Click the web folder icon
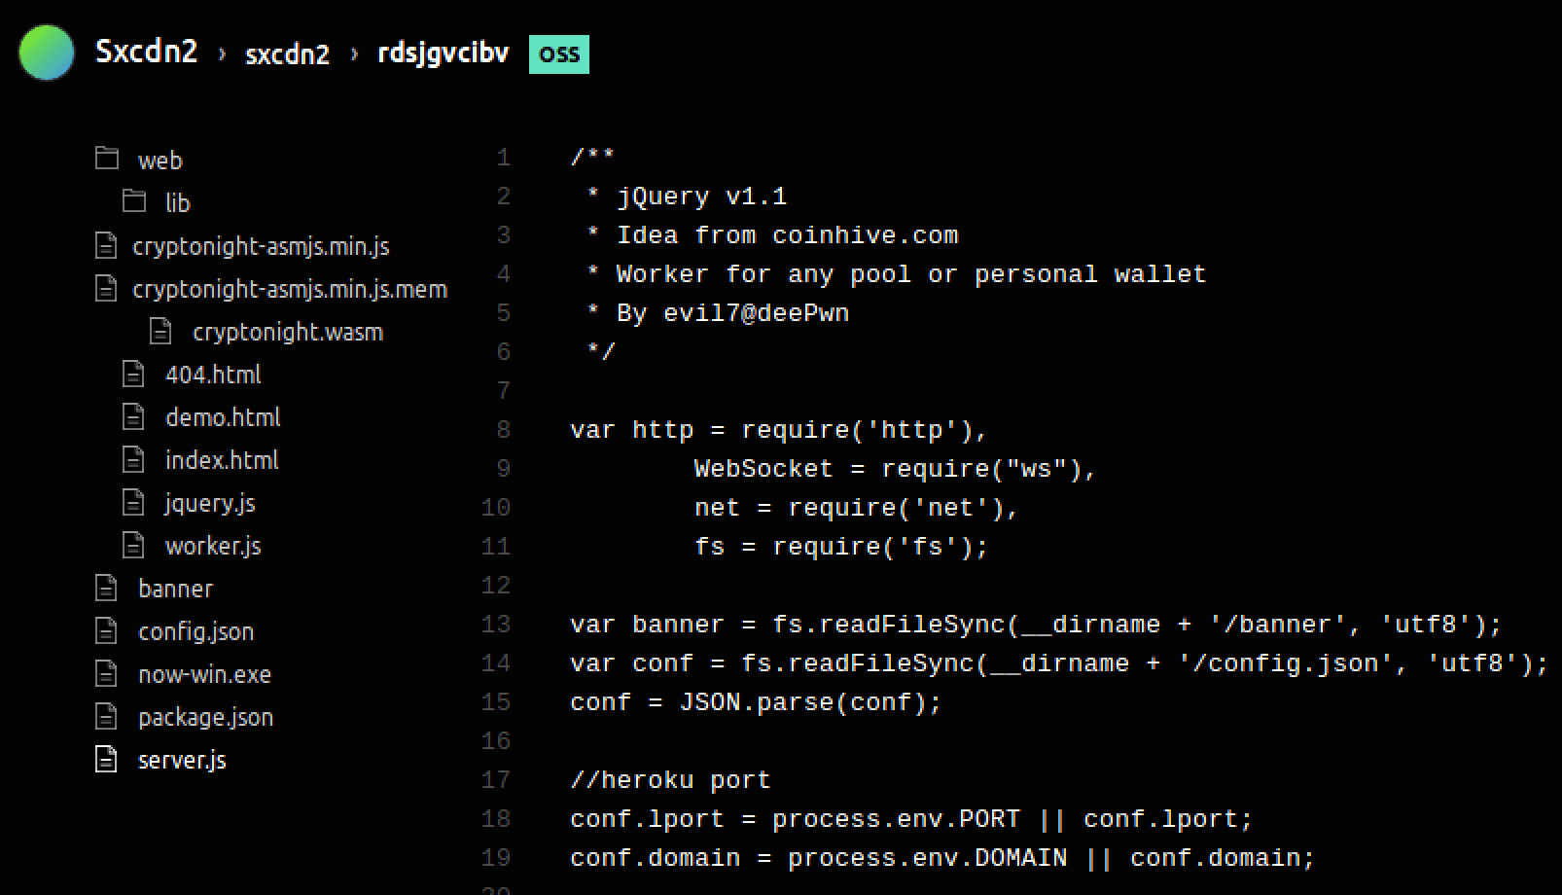The image size is (1562, 895). coord(107,159)
